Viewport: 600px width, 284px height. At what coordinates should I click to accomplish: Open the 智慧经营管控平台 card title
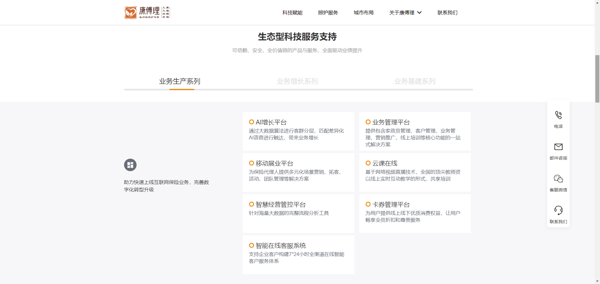(x=281, y=205)
